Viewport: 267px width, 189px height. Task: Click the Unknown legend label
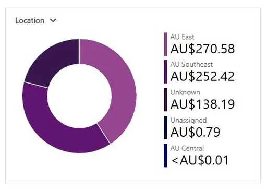[185, 92]
